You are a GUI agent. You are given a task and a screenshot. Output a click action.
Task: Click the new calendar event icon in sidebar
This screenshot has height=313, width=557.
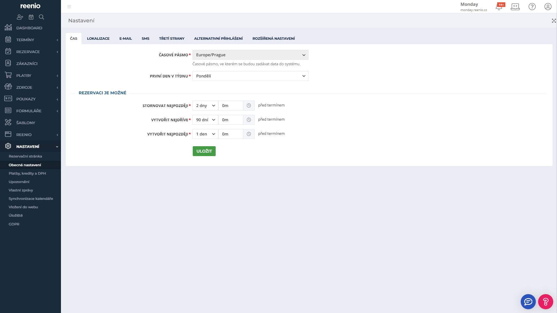tap(31, 17)
